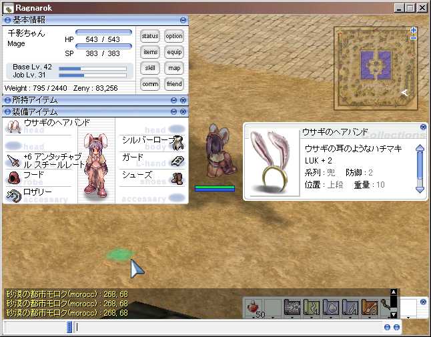Zoom out the minimap with minus icon
The height and width of the screenshot is (337, 431).
point(414,38)
